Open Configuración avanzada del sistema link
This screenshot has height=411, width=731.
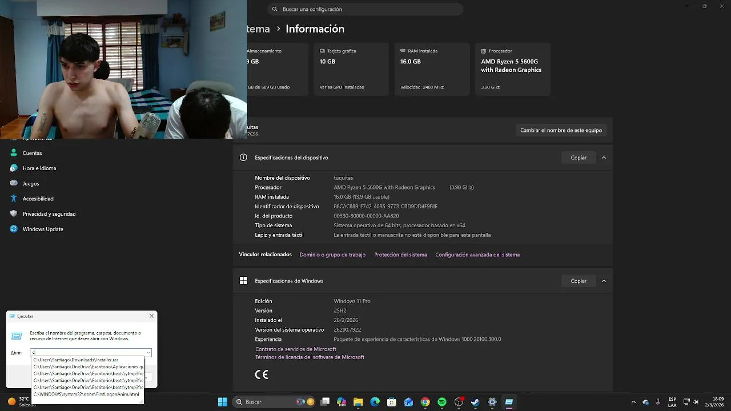click(477, 255)
